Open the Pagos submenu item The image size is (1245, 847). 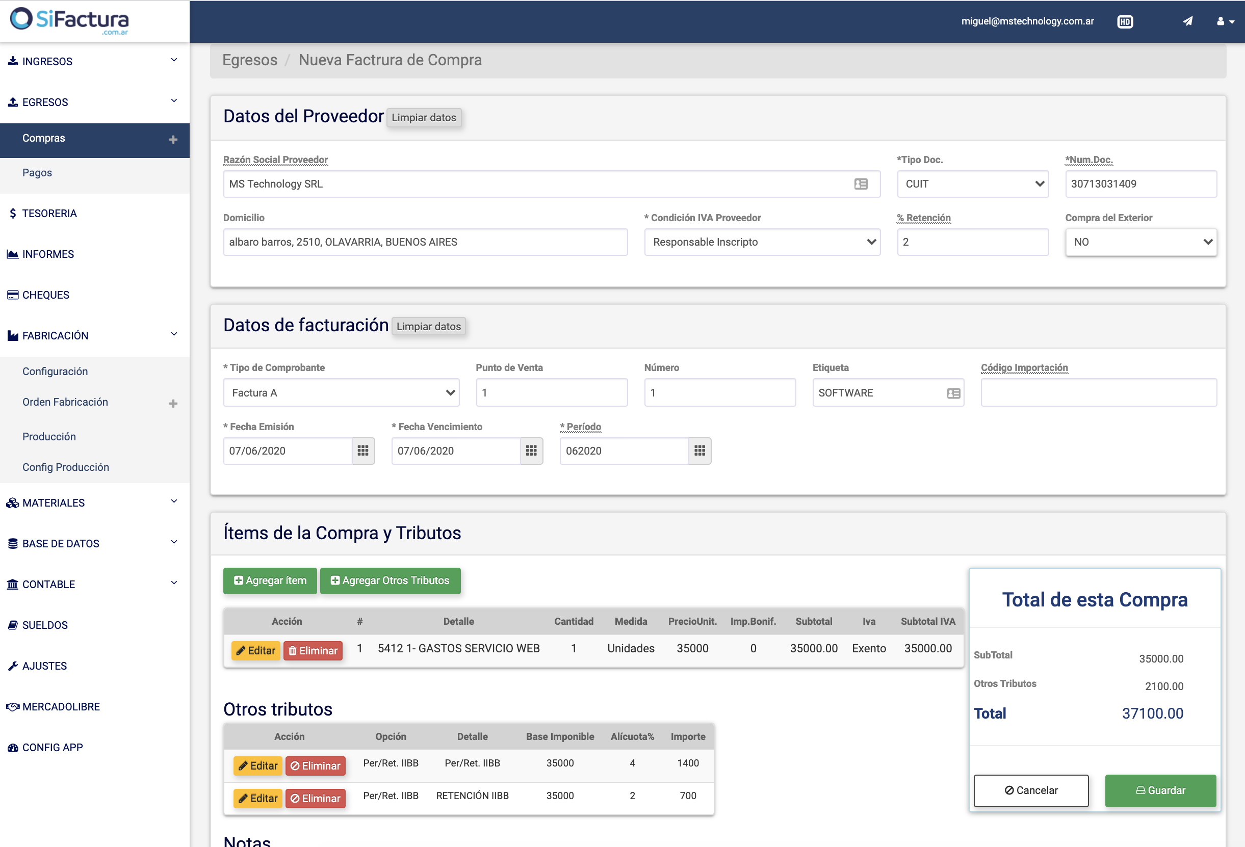coord(38,173)
